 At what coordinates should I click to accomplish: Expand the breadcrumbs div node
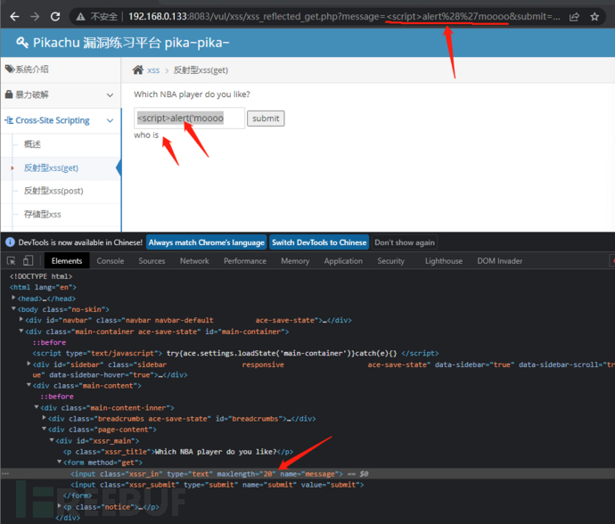(x=44, y=418)
